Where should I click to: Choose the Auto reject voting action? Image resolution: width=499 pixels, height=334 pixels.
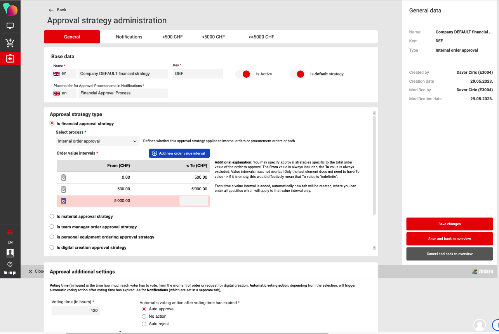click(x=144, y=324)
